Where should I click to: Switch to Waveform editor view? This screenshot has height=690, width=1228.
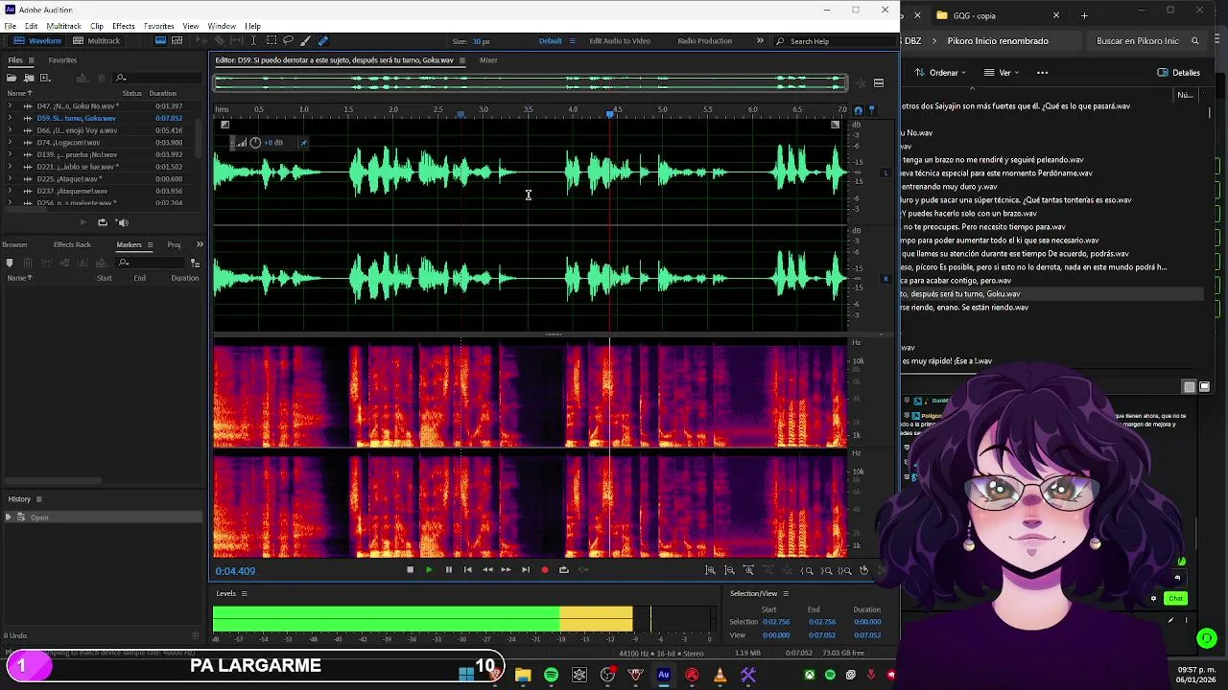coord(38,41)
